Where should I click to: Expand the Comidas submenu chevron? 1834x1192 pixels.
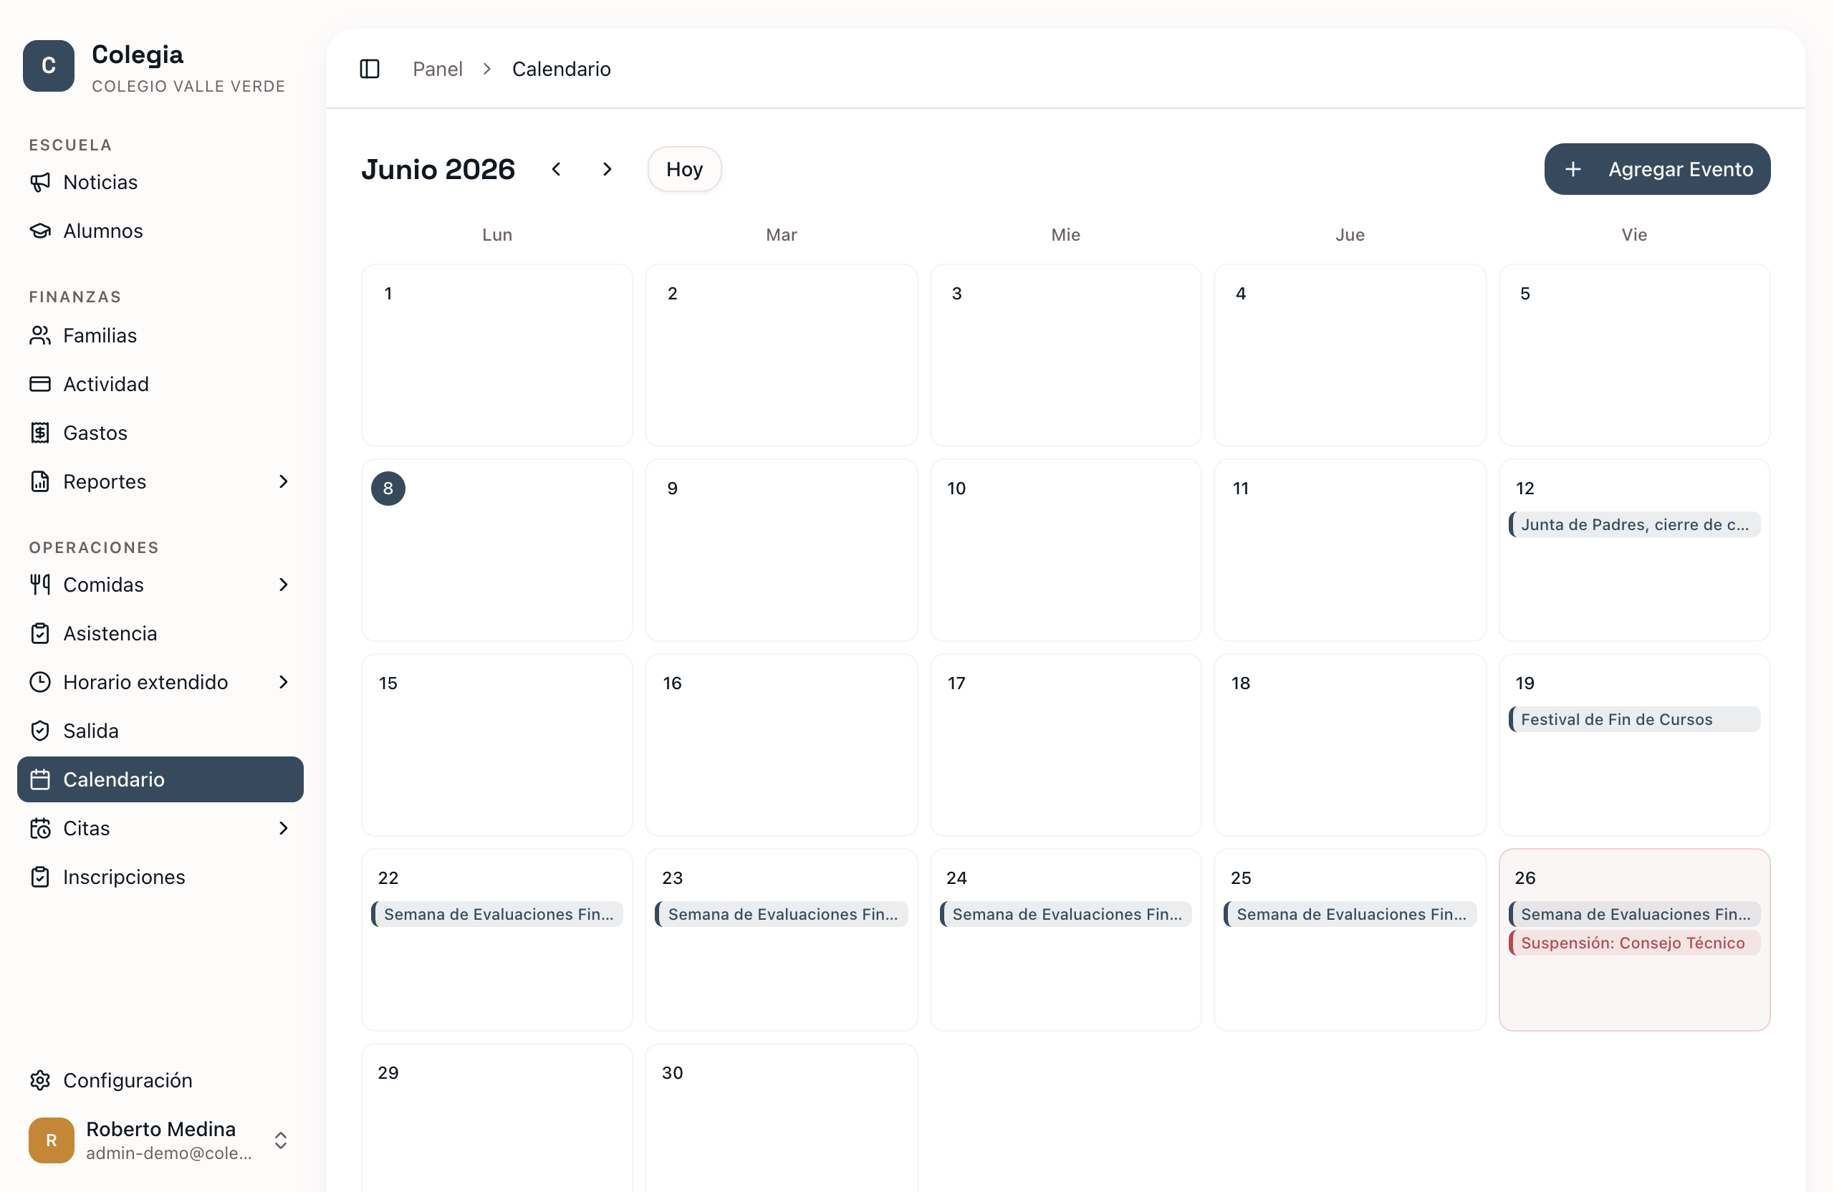point(284,584)
